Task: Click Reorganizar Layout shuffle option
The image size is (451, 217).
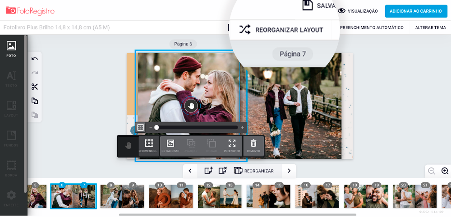Action: [x=281, y=30]
